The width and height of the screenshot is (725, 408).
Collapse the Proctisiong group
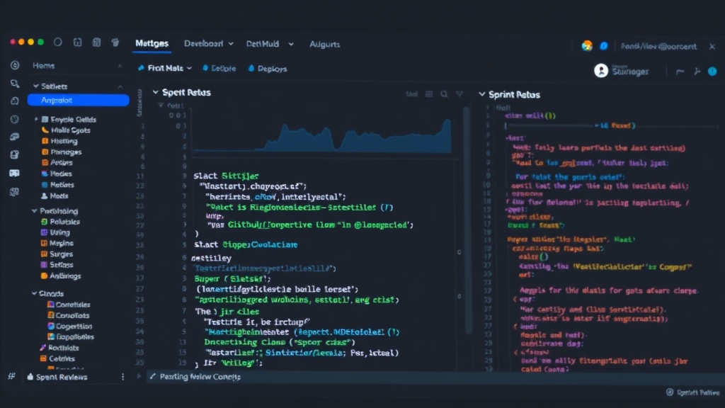click(34, 210)
